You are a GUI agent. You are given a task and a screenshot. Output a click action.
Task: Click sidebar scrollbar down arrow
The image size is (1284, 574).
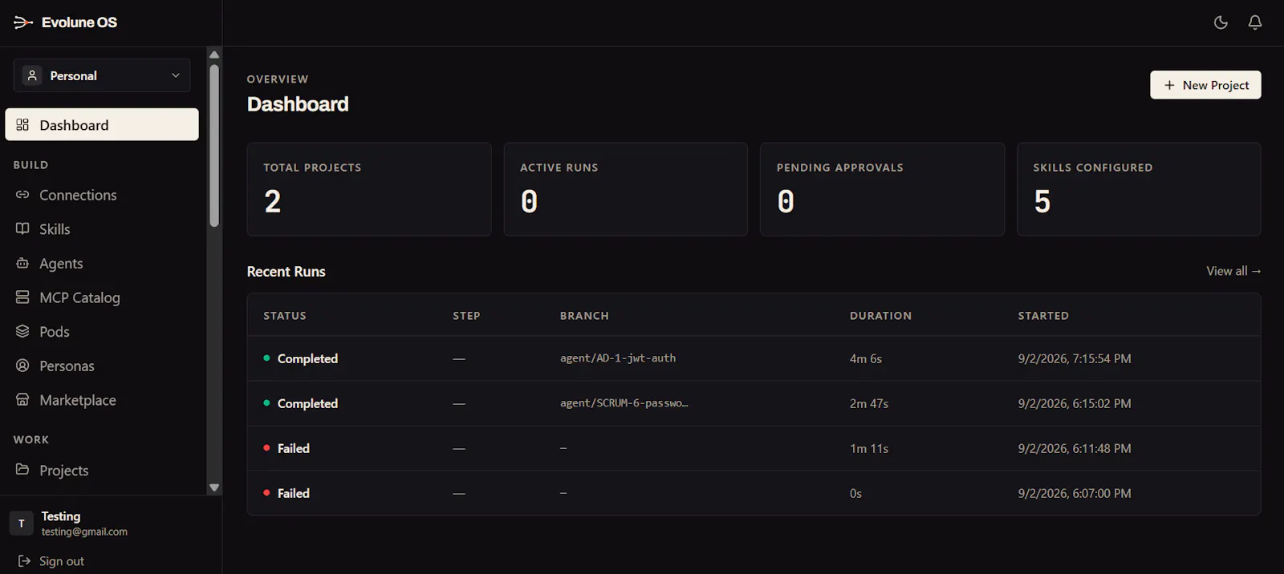(214, 487)
